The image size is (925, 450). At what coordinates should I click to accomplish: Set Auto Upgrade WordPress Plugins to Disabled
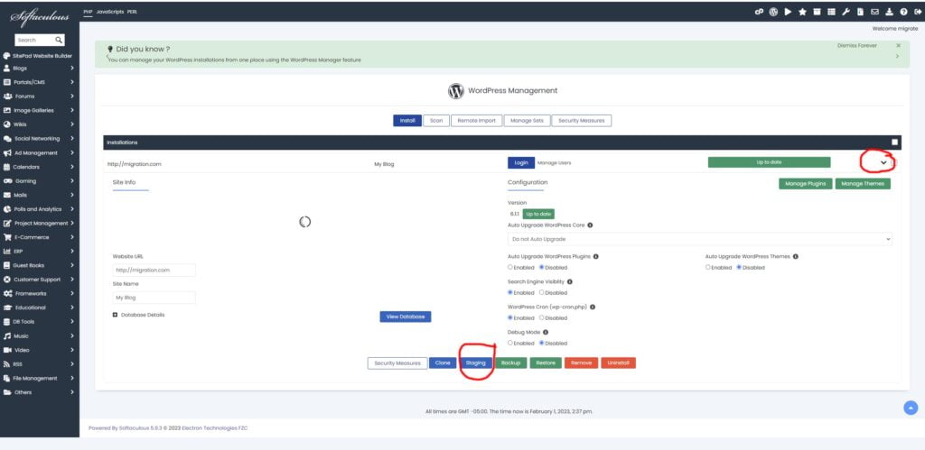pyautogui.click(x=542, y=268)
